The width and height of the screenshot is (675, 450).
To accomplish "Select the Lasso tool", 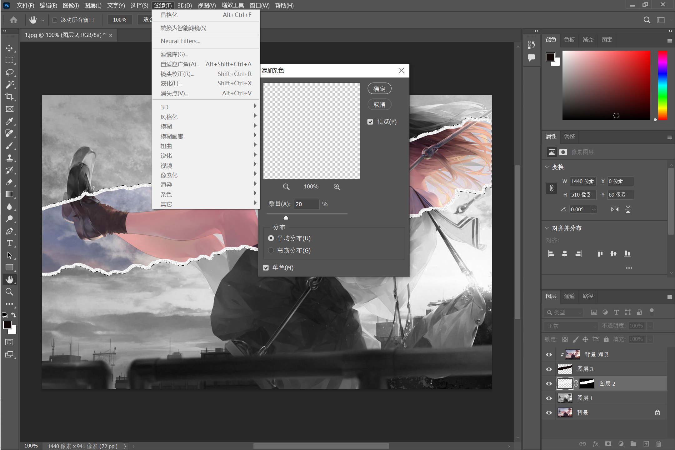I will click(x=9, y=72).
